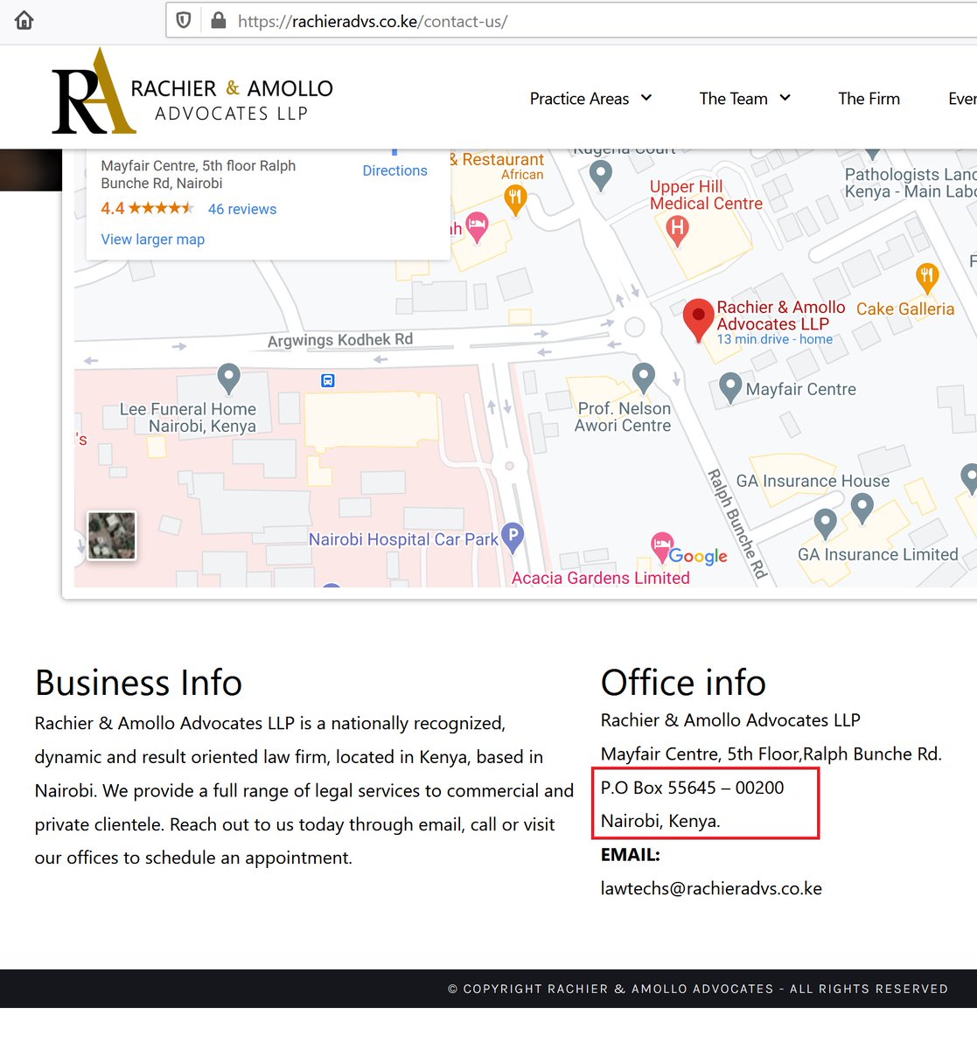The height and width of the screenshot is (1049, 977).
Task: Expand The Team dropdown chevron
Action: tap(785, 98)
